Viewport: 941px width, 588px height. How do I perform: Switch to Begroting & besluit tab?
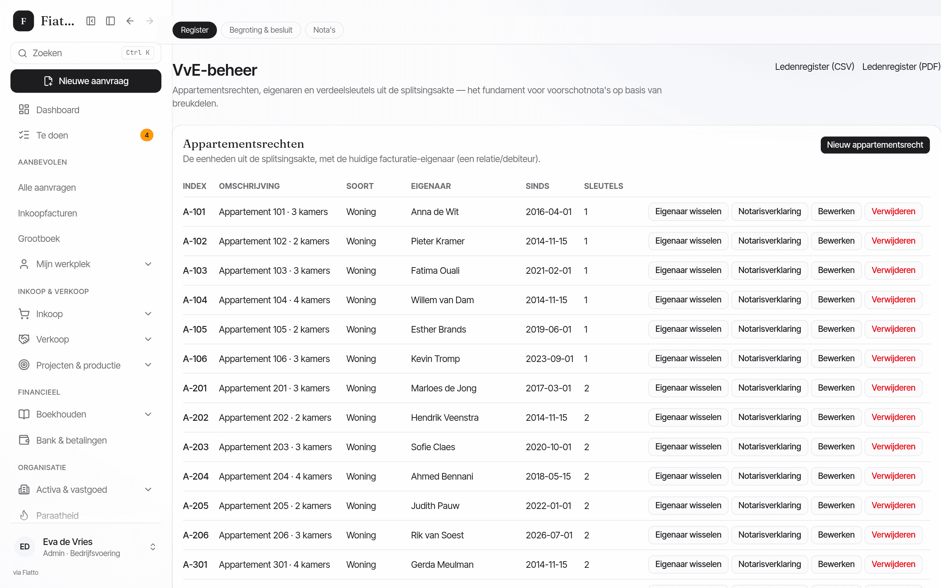[x=261, y=30]
